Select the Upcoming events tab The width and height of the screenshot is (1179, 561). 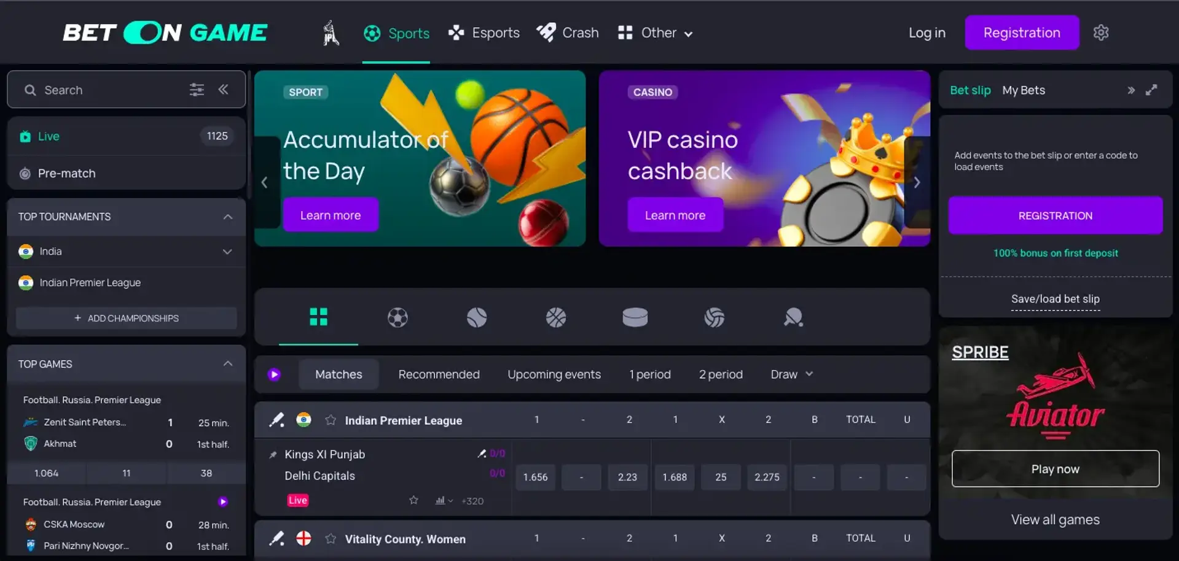[x=554, y=374]
